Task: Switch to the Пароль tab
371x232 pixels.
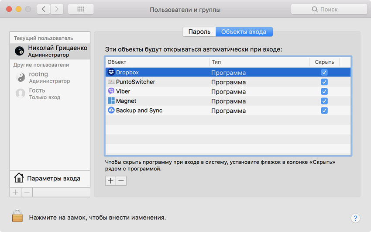Action: (199, 31)
